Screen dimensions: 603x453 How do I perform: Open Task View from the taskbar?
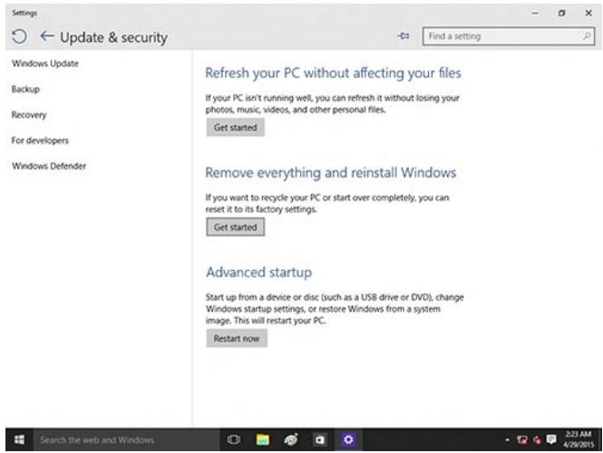[x=233, y=439]
